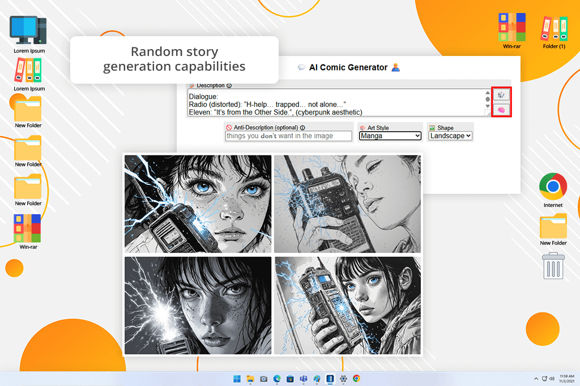Click the Art Style label text
This screenshot has height=386, width=580.
pyautogui.click(x=378, y=128)
